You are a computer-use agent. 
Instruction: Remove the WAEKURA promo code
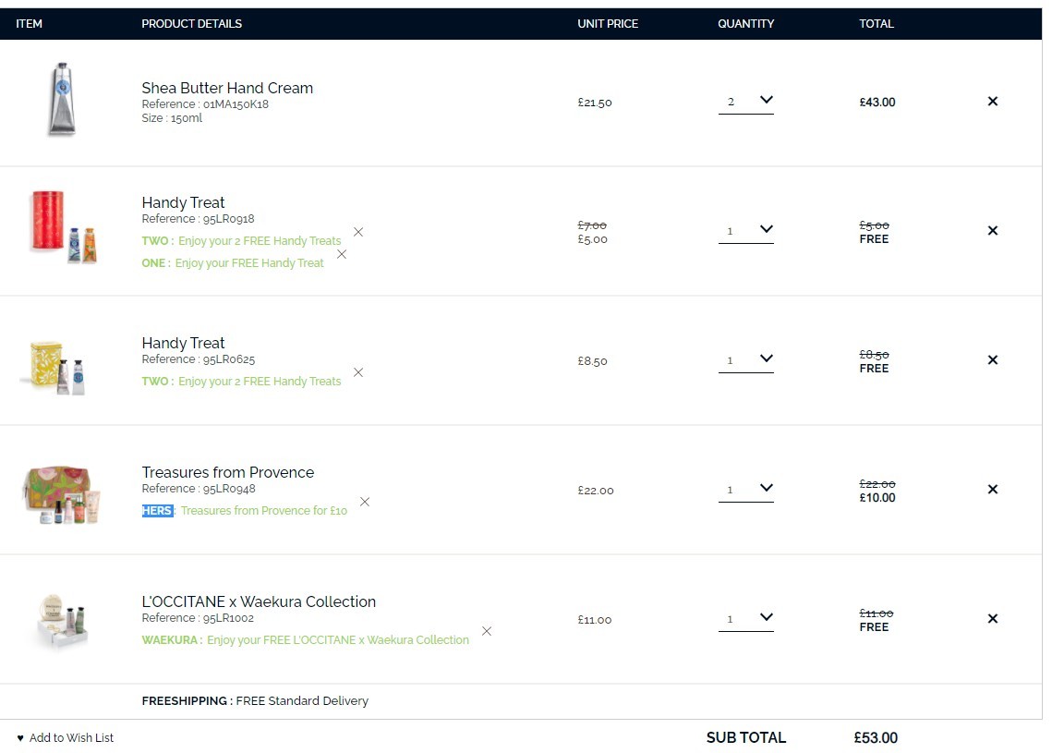pyautogui.click(x=487, y=632)
